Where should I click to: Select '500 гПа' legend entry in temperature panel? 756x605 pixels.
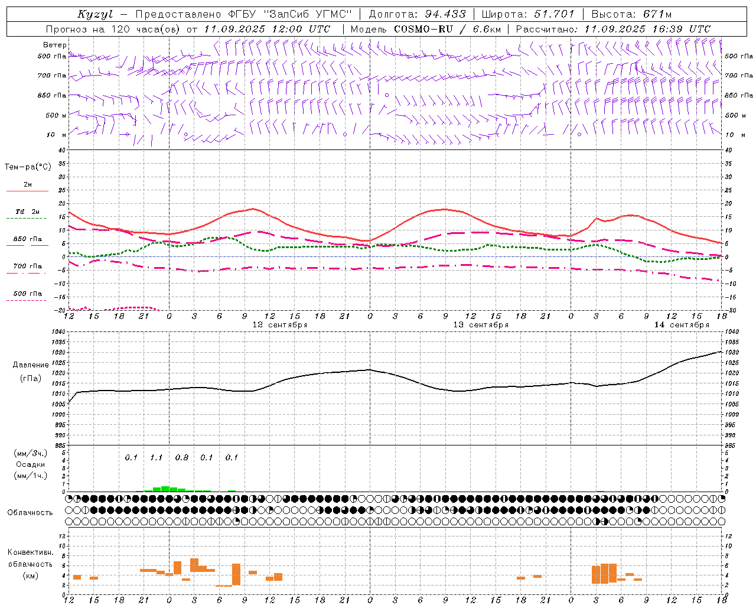pos(27,294)
